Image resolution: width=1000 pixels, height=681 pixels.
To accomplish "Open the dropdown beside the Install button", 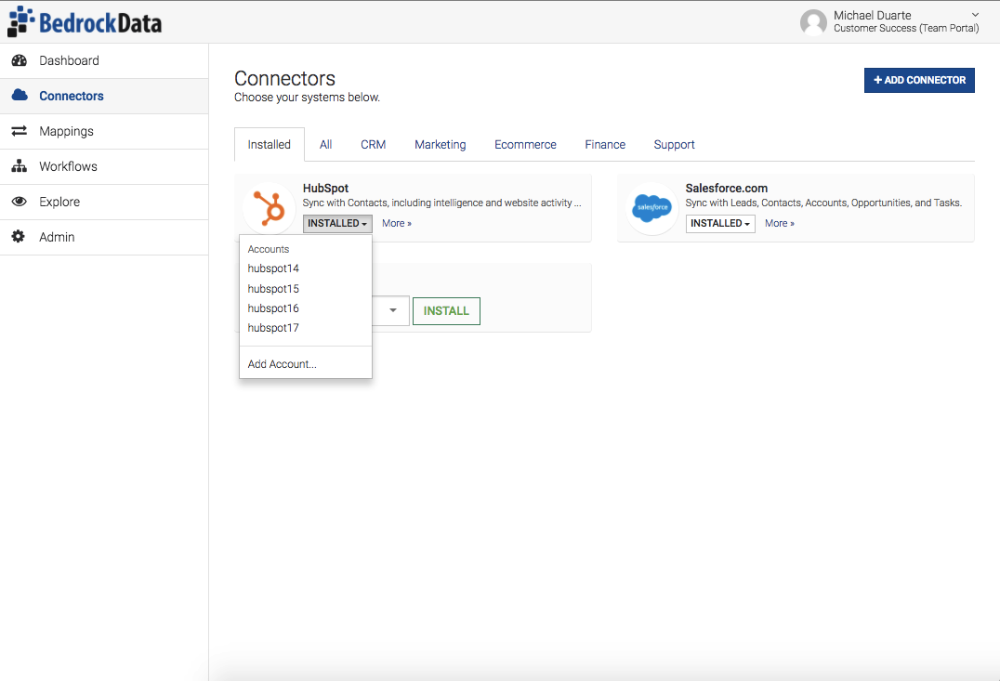I will click(x=393, y=310).
